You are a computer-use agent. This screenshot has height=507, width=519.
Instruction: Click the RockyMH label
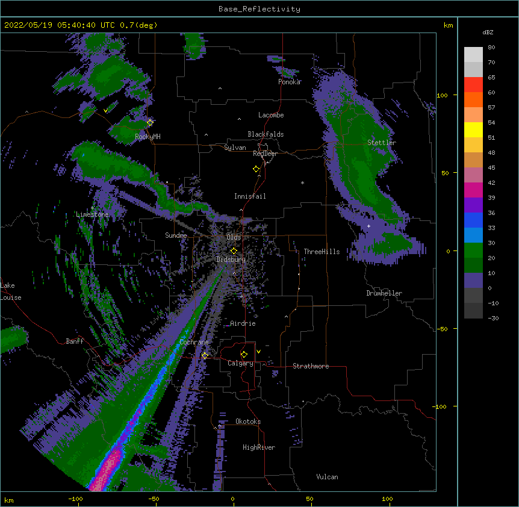click(148, 137)
